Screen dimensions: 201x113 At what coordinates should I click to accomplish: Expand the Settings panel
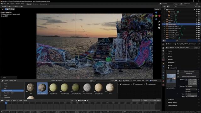170,65
